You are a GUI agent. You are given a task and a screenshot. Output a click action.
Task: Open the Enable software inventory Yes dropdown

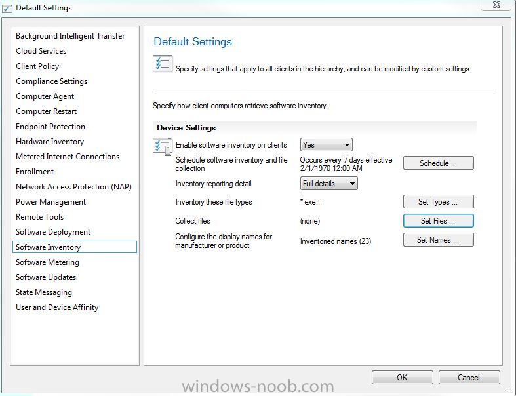[x=326, y=145]
